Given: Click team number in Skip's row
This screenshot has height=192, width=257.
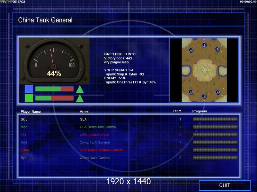Looking at the screenshot, I should (x=180, y=119).
